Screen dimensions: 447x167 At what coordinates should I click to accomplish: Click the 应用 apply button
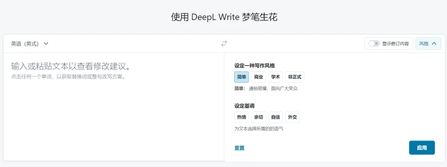[422, 148]
